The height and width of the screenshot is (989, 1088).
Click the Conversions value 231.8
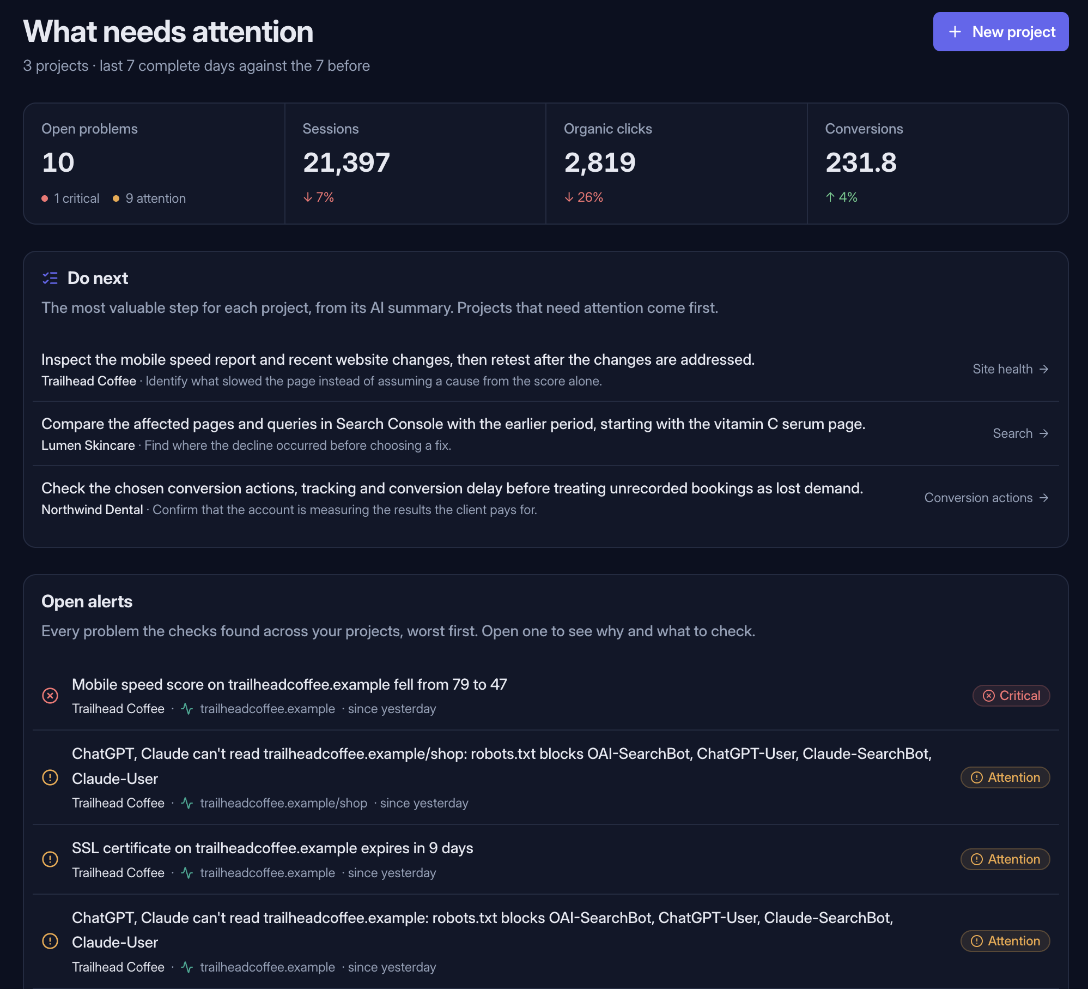[x=861, y=162]
